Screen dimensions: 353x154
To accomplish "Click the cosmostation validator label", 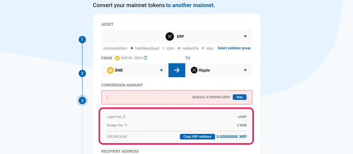I will point(115,48).
